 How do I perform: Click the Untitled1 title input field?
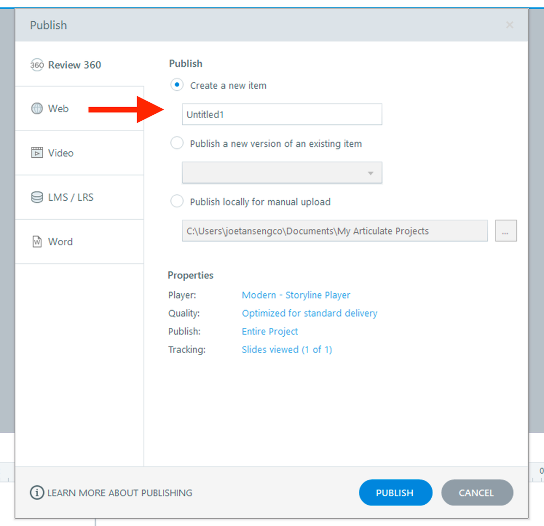(282, 115)
